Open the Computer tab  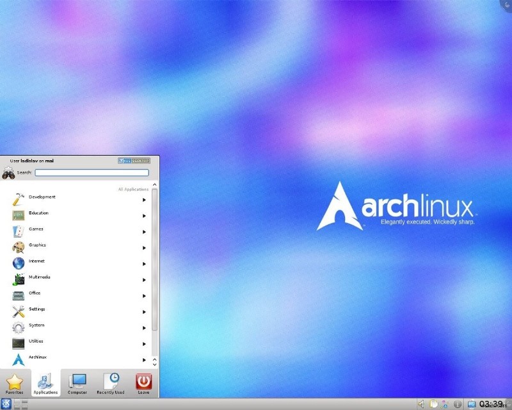click(x=78, y=382)
